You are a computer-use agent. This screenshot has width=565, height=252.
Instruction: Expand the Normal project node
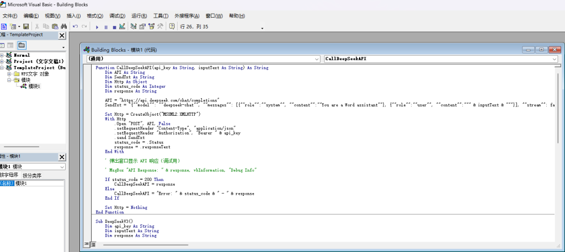tap(2, 55)
